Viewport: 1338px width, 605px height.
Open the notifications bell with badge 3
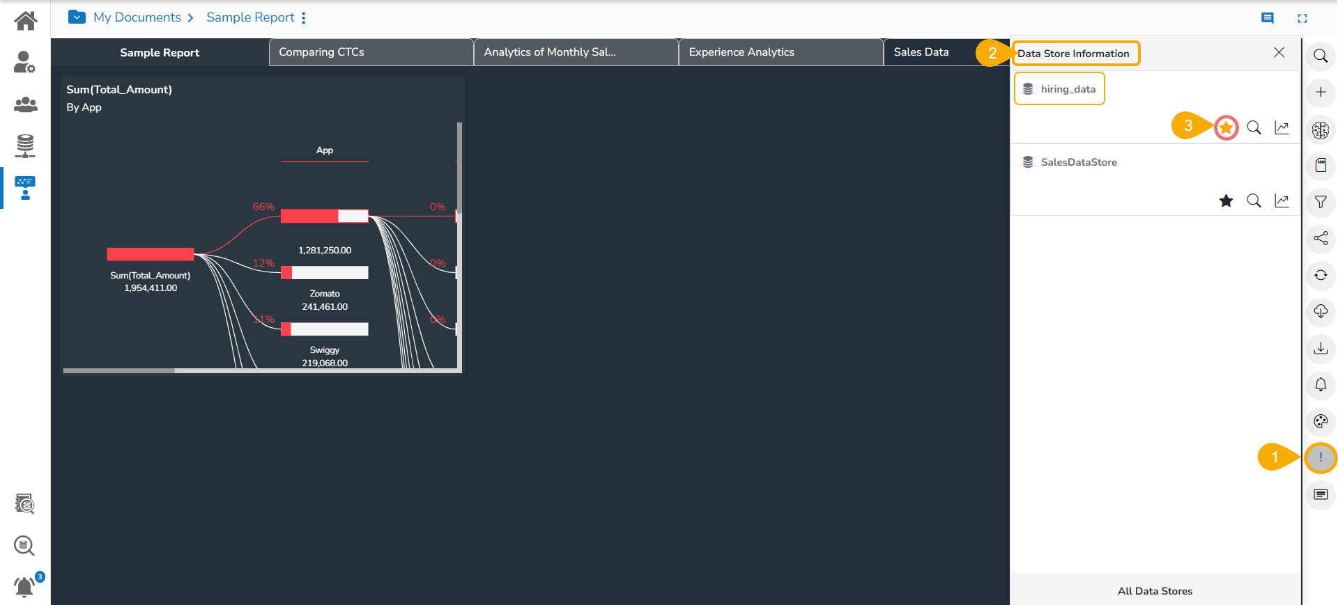click(25, 587)
